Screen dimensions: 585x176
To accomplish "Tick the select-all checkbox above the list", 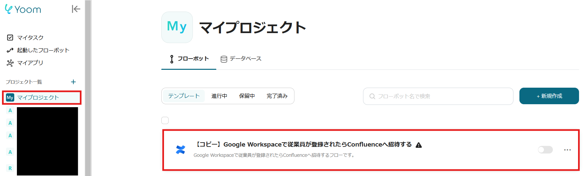I will click(165, 120).
